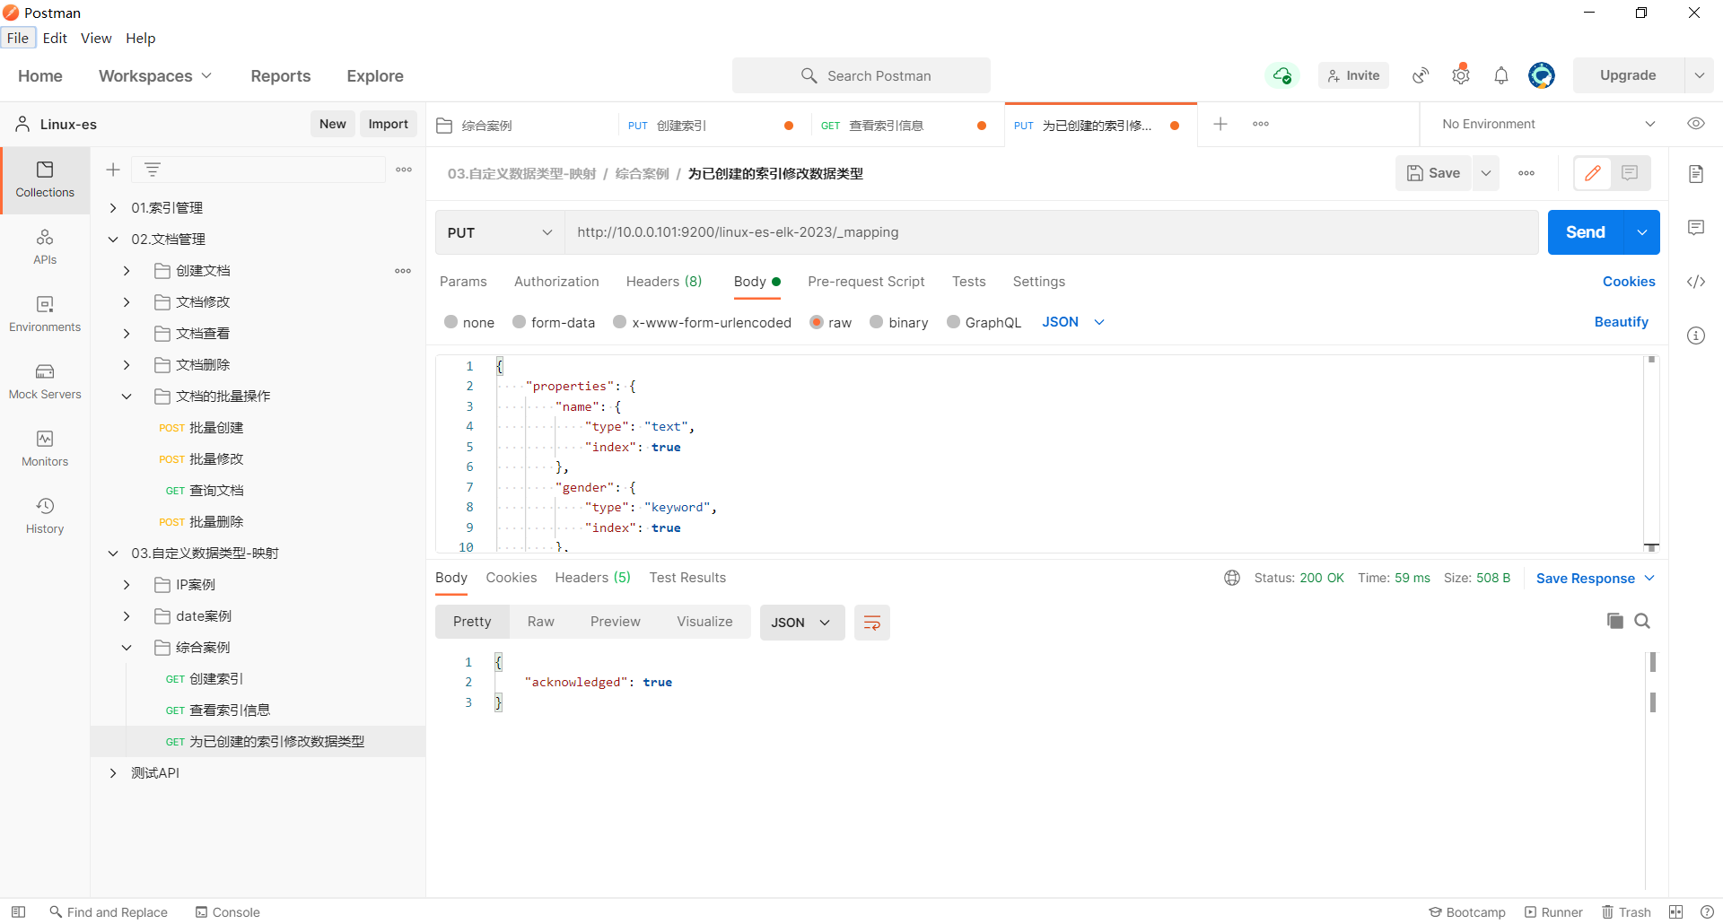Open the File menu
Image resolution: width=1723 pixels, height=924 pixels.
click(18, 38)
